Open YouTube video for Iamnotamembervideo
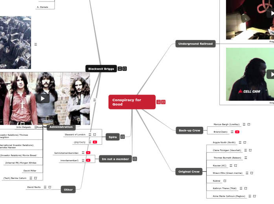The image size is (274, 204). [x=88, y=153]
